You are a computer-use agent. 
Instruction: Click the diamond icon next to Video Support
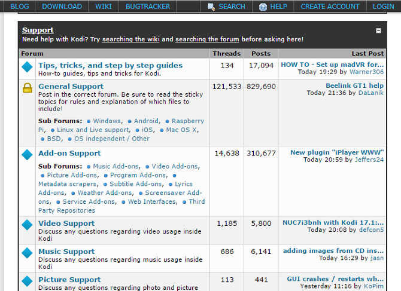(28, 225)
